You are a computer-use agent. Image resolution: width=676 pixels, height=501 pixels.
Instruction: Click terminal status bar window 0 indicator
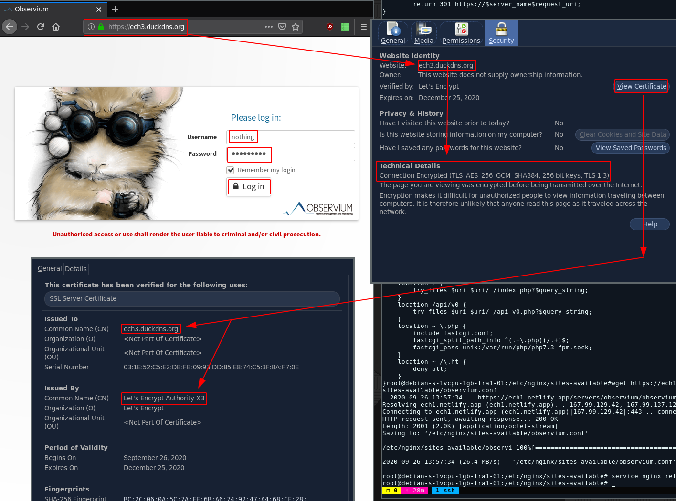coord(392,491)
